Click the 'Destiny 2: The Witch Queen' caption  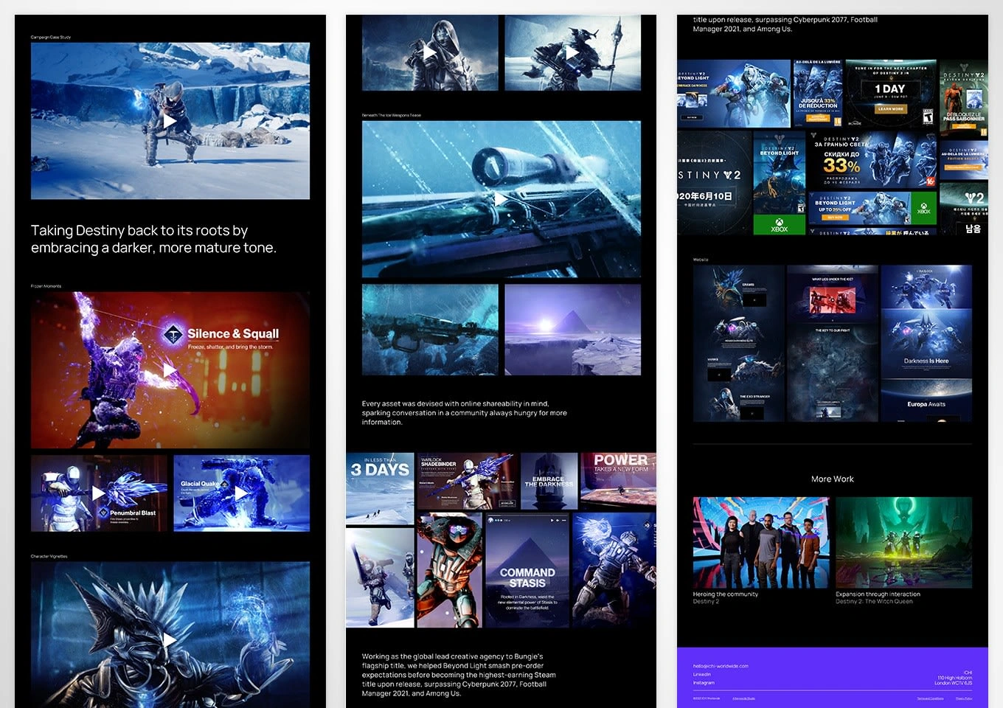(x=874, y=601)
